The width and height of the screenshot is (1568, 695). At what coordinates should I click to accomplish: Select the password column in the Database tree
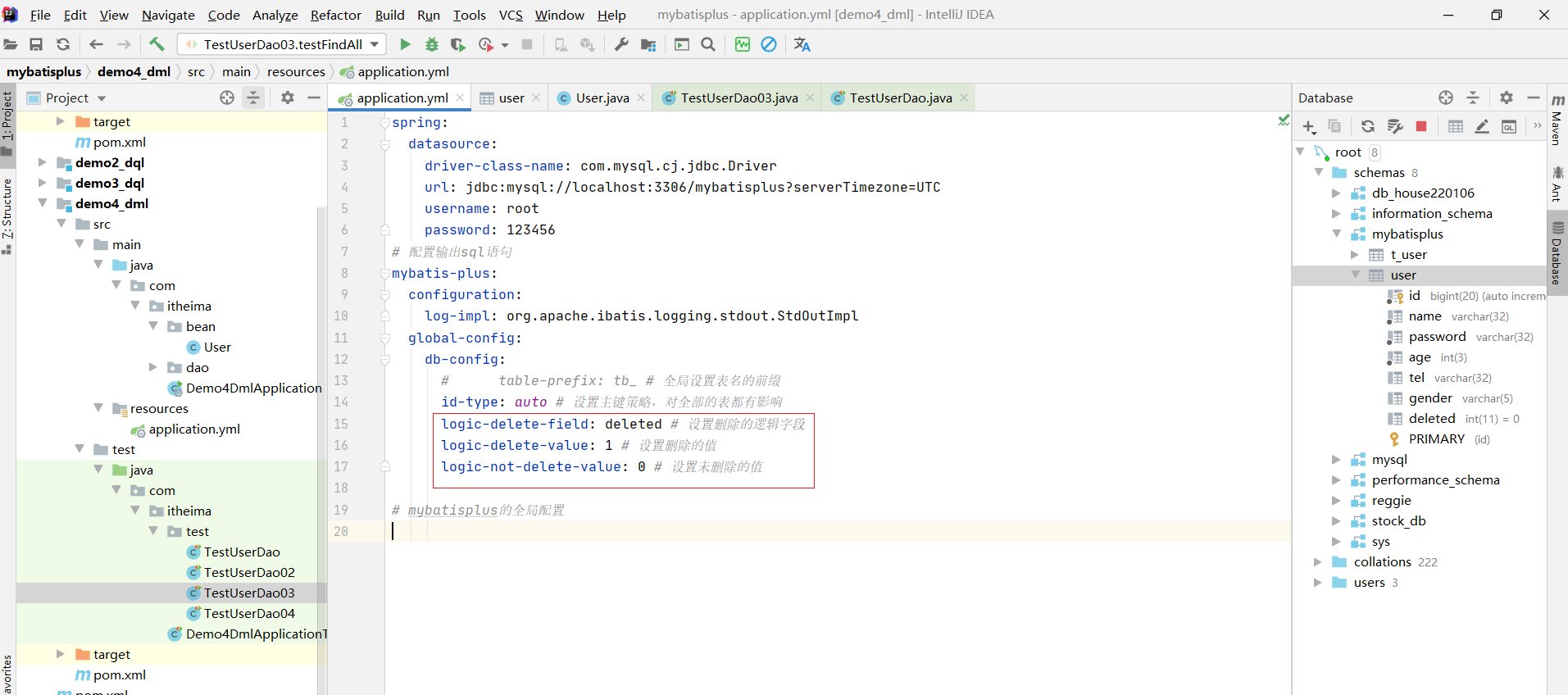click(1437, 337)
